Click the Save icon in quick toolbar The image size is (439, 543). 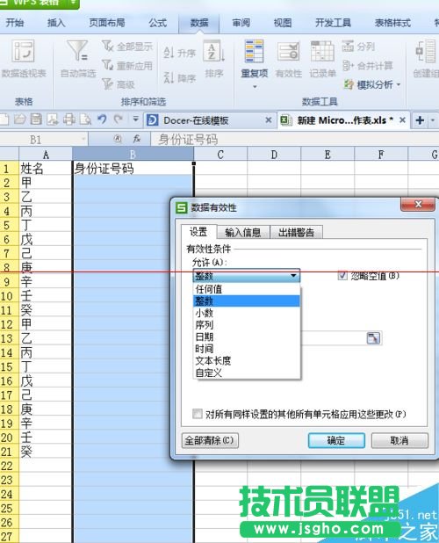(x=36, y=119)
